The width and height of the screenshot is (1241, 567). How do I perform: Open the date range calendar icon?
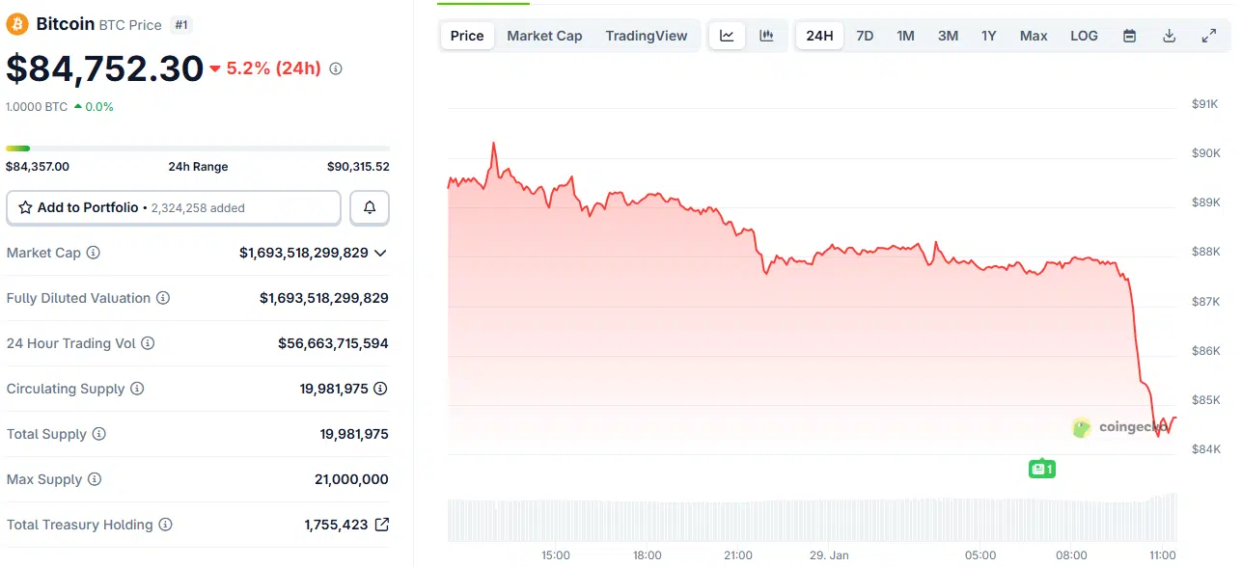pos(1129,35)
